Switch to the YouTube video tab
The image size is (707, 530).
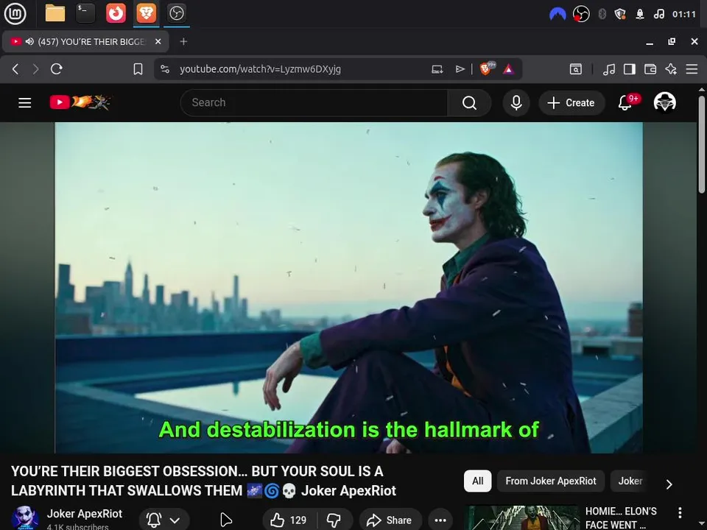tap(85, 41)
